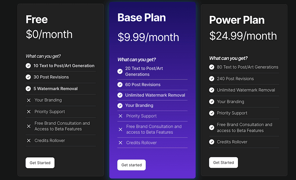Screen dimensions: 296x180
Task: Click X icon beside Base Plan Credits Rollover
Action: click(x=120, y=143)
